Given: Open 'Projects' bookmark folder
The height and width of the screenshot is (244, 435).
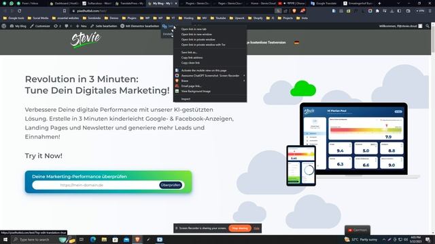Looking at the screenshot, I should [x=285, y=18].
